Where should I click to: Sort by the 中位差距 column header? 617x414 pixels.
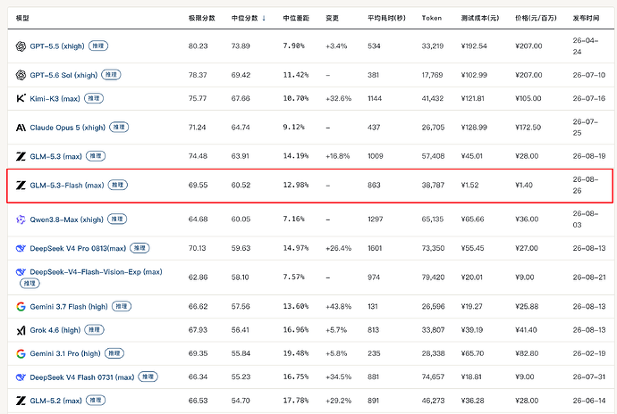(x=296, y=18)
